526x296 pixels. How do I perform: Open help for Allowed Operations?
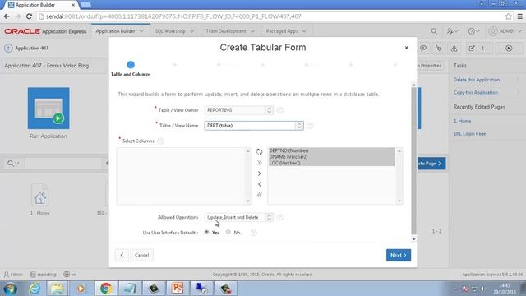[279, 217]
